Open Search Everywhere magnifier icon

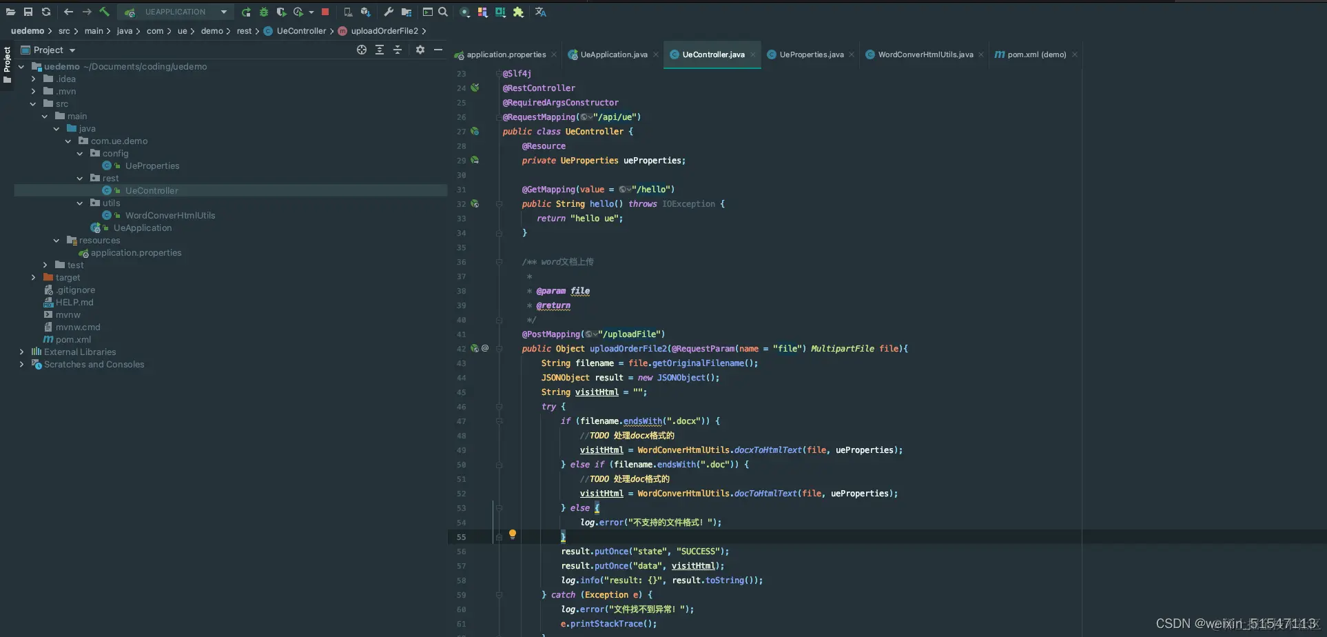click(x=443, y=12)
